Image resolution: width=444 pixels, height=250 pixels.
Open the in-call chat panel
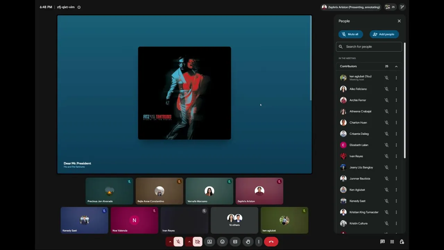[x=382, y=242]
